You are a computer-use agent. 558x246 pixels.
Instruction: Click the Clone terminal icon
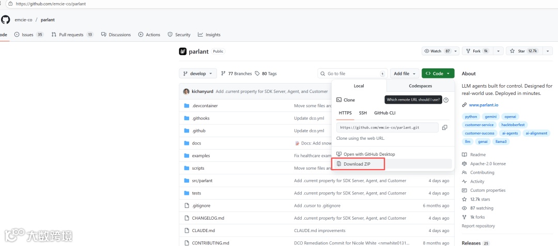click(x=339, y=100)
